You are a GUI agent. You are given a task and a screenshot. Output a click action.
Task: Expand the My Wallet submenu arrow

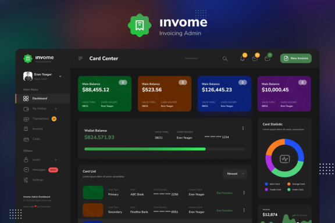coord(56,109)
